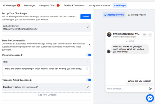
Task: Click the Ask a question input field
Action: (x=126, y=89)
